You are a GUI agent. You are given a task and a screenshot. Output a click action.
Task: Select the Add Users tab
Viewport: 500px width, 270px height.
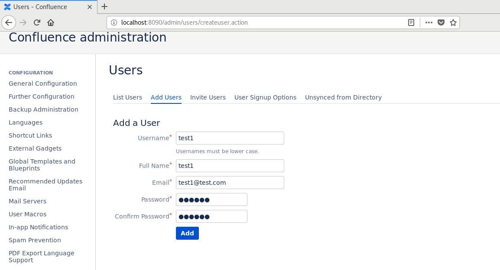[x=166, y=97]
